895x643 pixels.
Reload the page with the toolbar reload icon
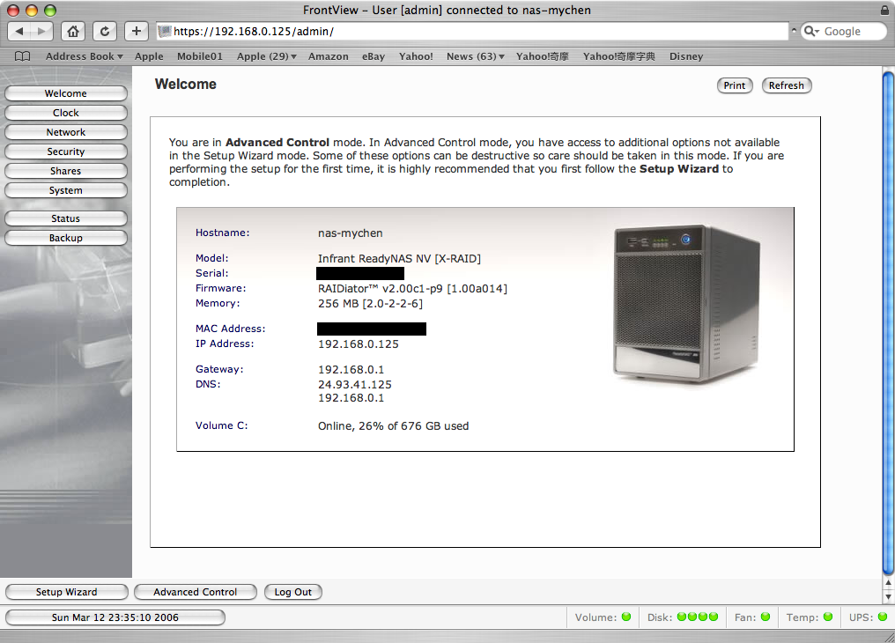pyautogui.click(x=105, y=31)
